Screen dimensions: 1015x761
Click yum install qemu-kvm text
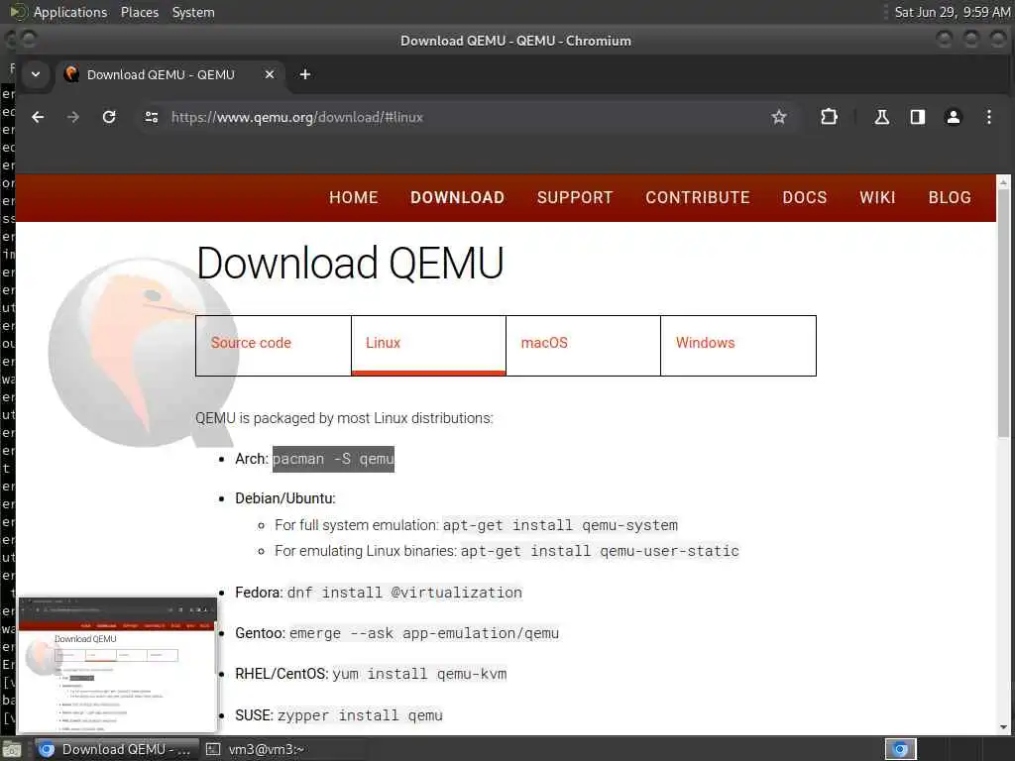click(x=419, y=674)
